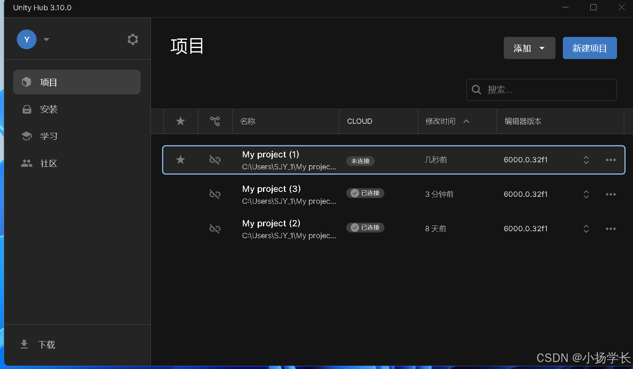Toggle favorite star for My project (1)

pyautogui.click(x=181, y=159)
